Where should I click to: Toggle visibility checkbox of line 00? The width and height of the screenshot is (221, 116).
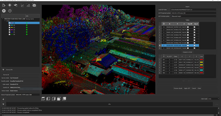point(10,23)
